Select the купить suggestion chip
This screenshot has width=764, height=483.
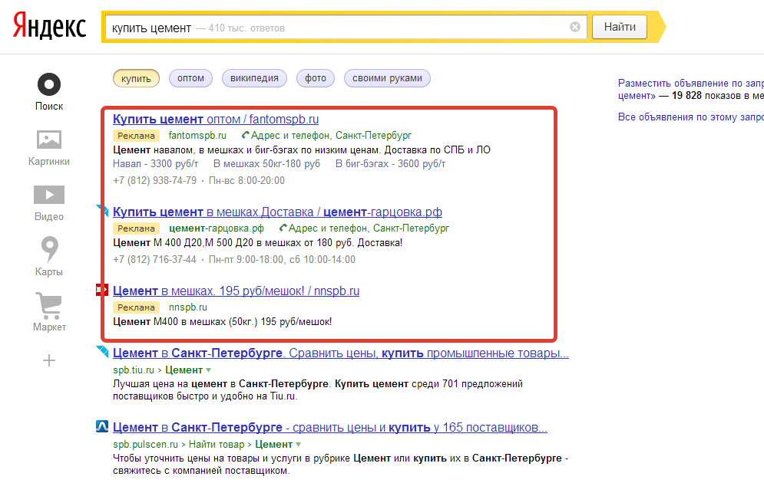(x=136, y=78)
